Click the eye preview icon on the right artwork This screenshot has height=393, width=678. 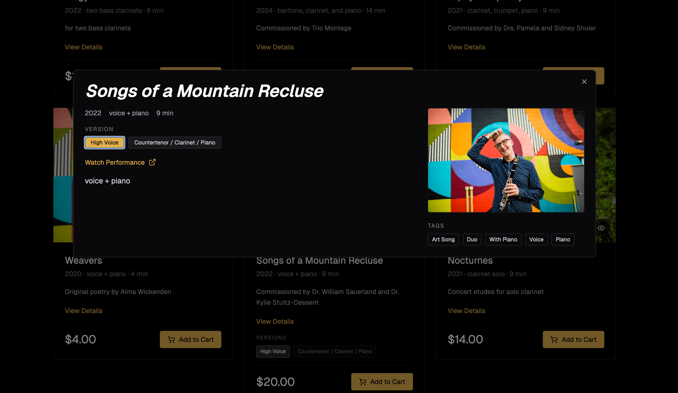(601, 228)
